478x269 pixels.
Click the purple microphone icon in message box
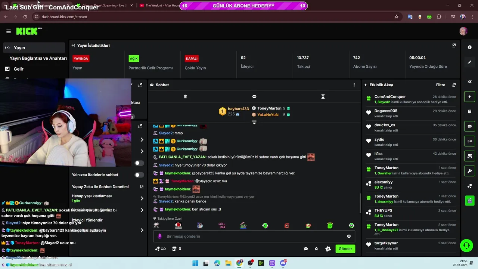click(160, 236)
